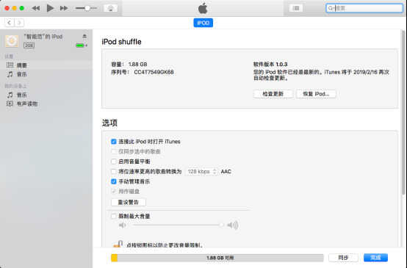Viewport: 407px width, 268px height.
Task: Click the Restore iPod (恢复 iPod...) button
Action: click(x=316, y=94)
